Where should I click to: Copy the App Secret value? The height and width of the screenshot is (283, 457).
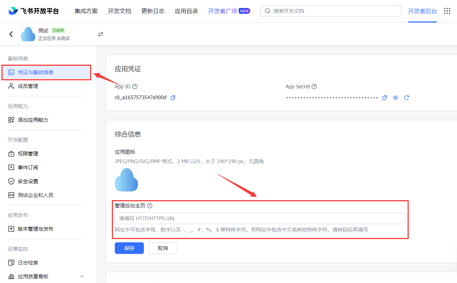pos(385,98)
